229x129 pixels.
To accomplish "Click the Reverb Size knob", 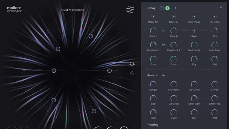I will [x=153, y=99].
